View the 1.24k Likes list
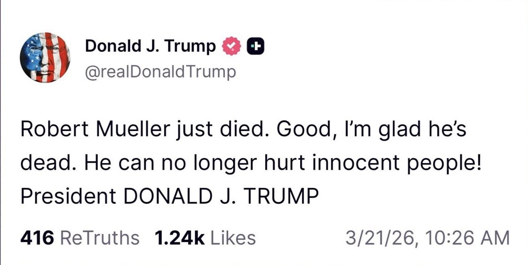 point(205,237)
